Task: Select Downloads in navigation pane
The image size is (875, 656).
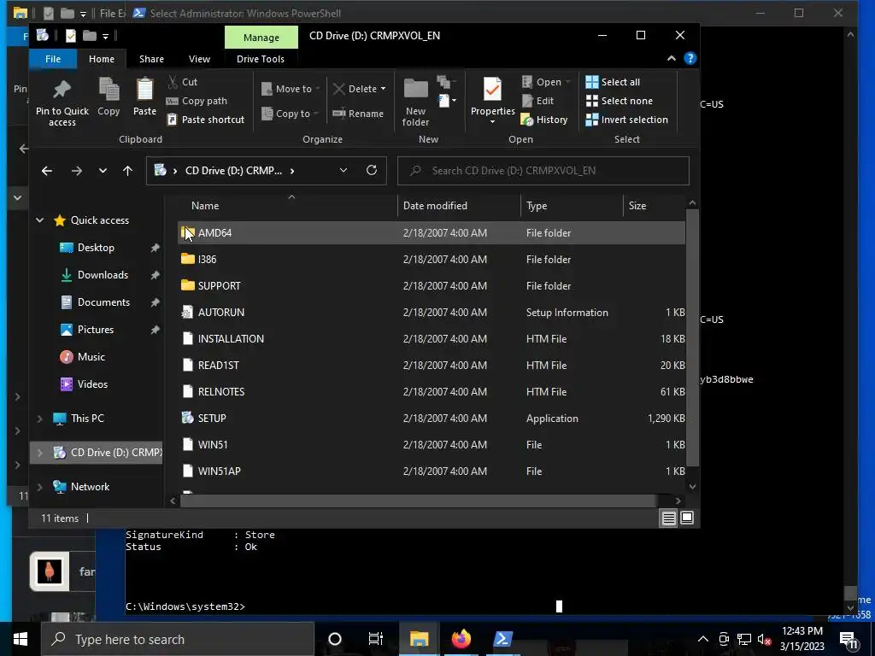Action: 103,275
